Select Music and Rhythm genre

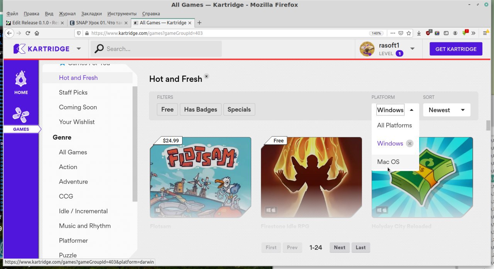(x=85, y=226)
